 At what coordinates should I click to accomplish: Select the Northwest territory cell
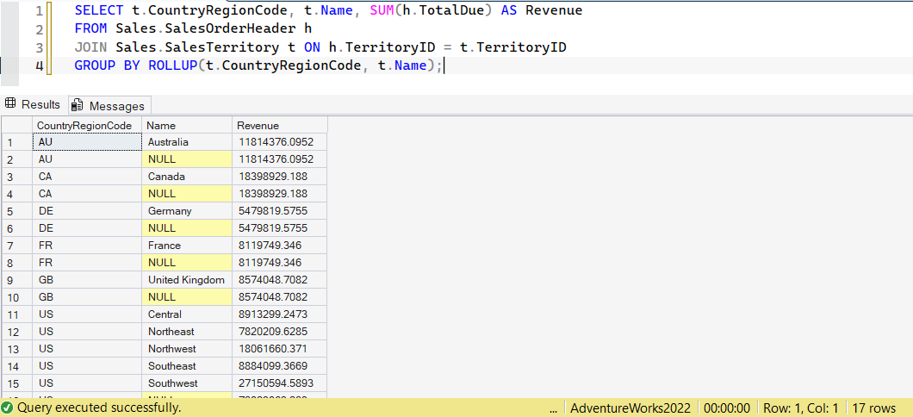187,349
